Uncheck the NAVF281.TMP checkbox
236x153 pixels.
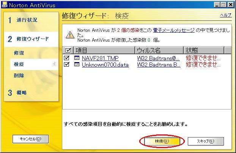click(x=66, y=58)
